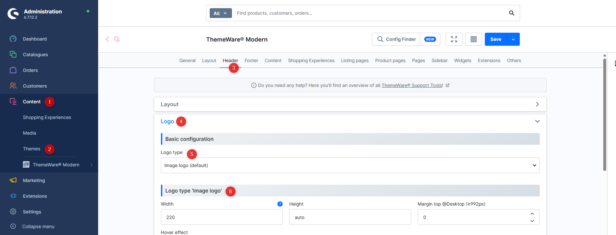The image size is (616, 235).
Task: Open Shopping Experiences in sidebar
Action: click(x=47, y=117)
